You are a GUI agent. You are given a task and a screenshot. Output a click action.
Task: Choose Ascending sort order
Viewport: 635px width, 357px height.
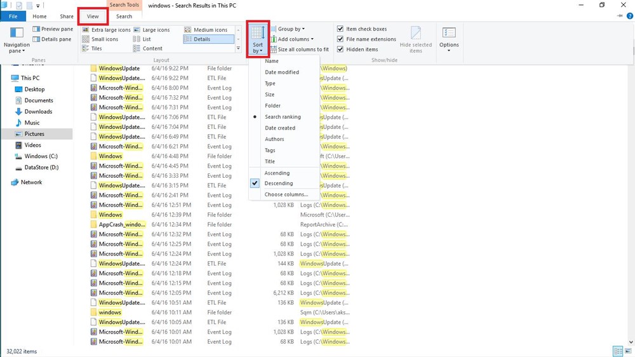[x=277, y=173]
